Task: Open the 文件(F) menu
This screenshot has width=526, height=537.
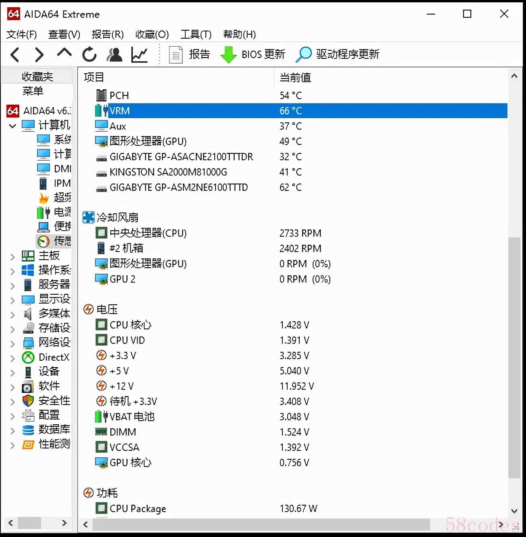Action: [21, 34]
